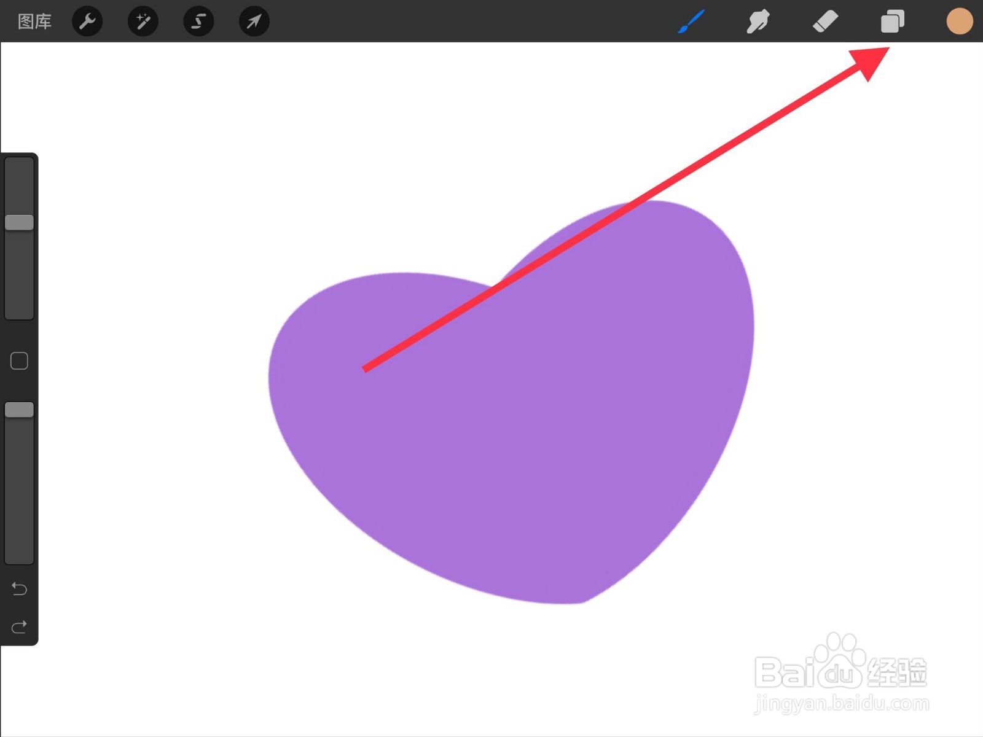The width and height of the screenshot is (983, 737).
Task: Open the 图库 gallery
Action: pyautogui.click(x=34, y=21)
